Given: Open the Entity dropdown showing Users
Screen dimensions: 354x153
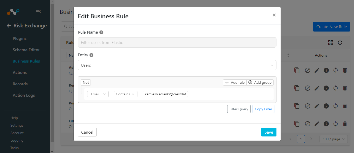Looking at the screenshot, I should point(177,65).
